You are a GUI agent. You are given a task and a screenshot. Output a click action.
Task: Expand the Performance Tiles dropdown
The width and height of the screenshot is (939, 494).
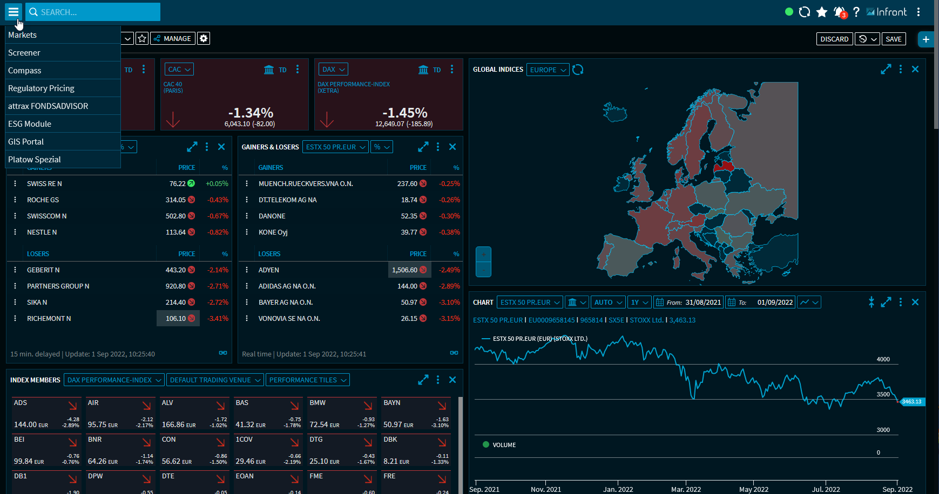click(x=308, y=380)
